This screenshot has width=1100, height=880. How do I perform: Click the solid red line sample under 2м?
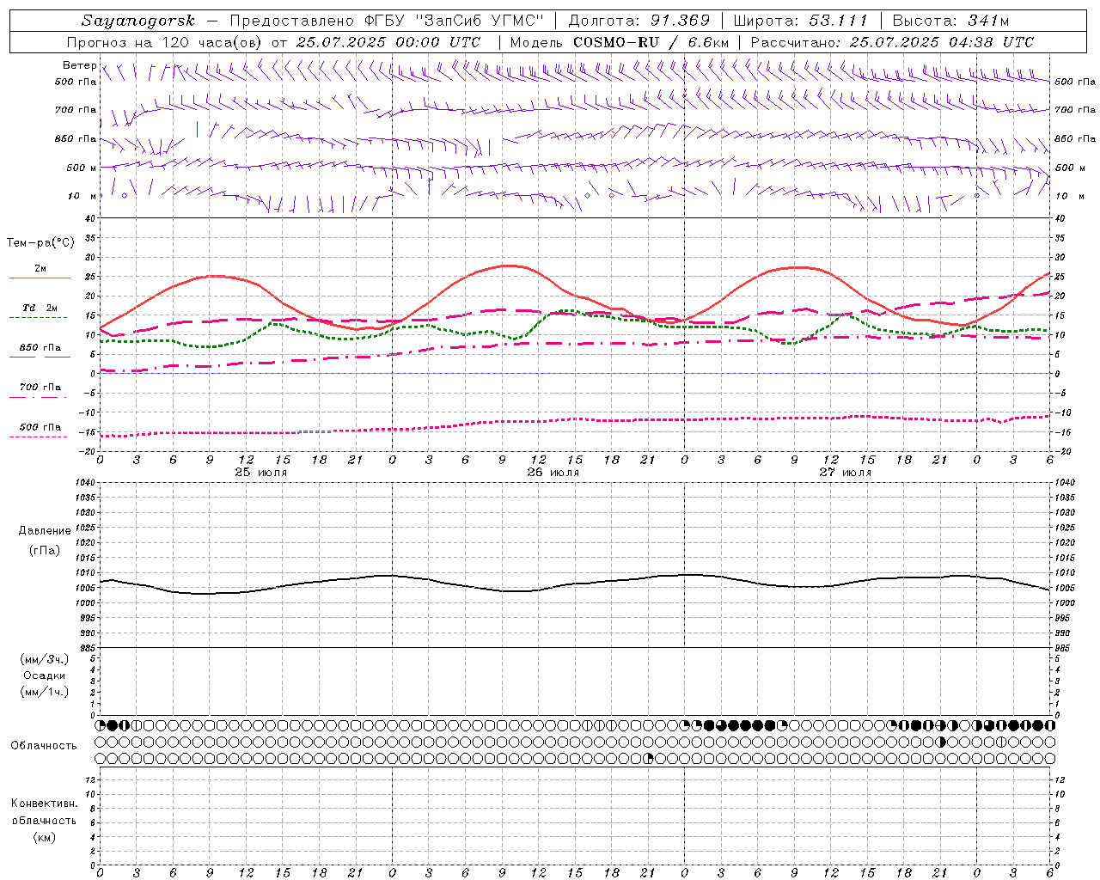click(40, 278)
